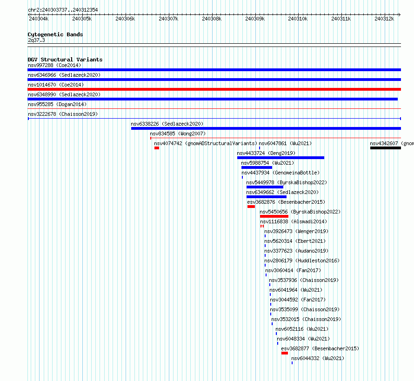
Task: Click the red bar under nsv5450656
Action: coord(274,216)
